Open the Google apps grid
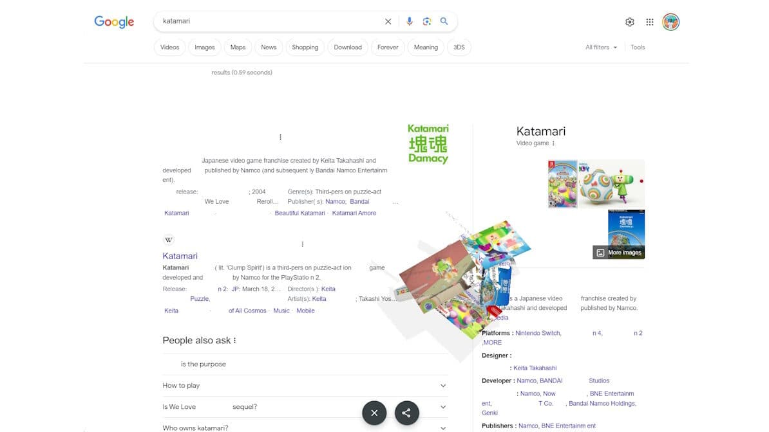Viewport: 769px width, 432px height. (649, 21)
